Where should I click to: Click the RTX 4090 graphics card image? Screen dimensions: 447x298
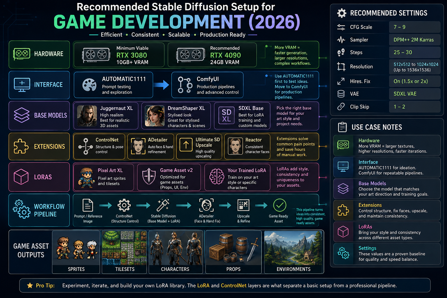tap(191, 55)
